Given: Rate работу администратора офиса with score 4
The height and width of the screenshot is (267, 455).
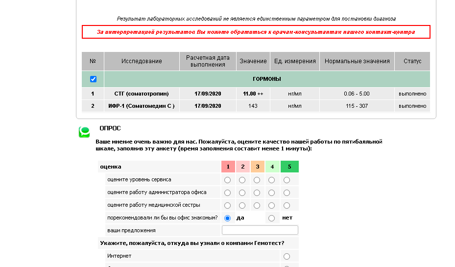Looking at the screenshot, I should click(x=271, y=193).
